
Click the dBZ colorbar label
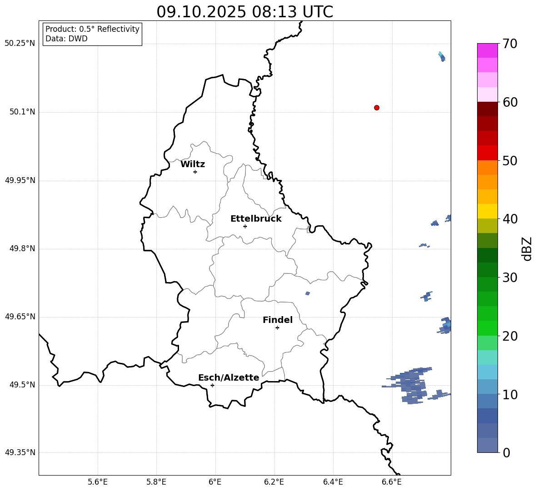tap(527, 248)
